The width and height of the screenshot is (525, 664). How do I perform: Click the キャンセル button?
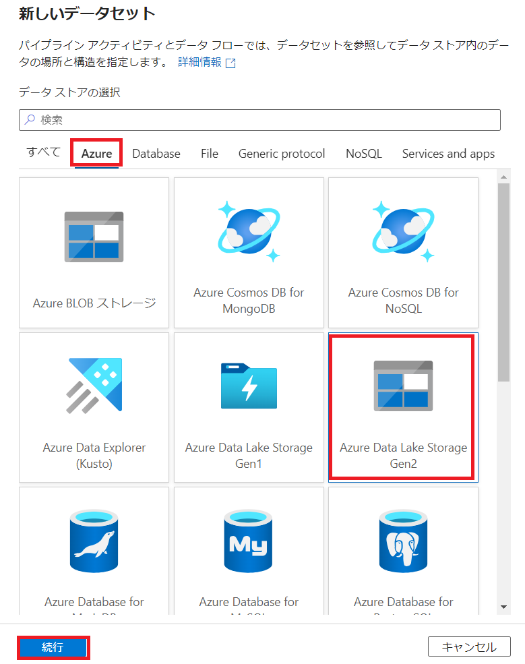[469, 646]
